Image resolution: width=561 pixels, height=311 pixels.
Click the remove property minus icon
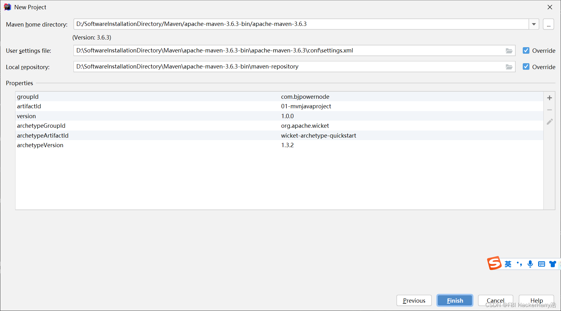tap(549, 110)
